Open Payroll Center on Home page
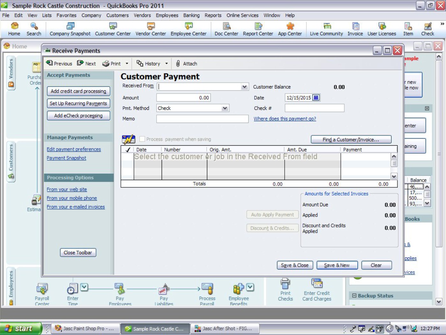 pos(42,294)
